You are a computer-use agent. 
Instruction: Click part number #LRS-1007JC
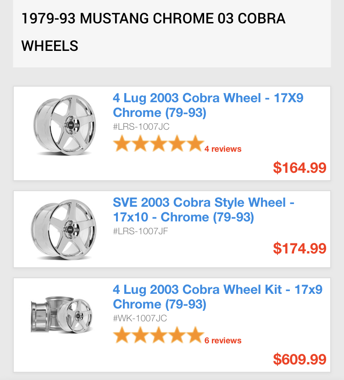141,127
